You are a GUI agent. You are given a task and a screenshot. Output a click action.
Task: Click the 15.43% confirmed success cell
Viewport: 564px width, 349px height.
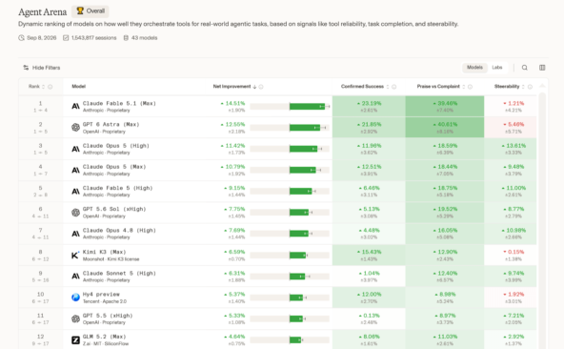tap(369, 255)
